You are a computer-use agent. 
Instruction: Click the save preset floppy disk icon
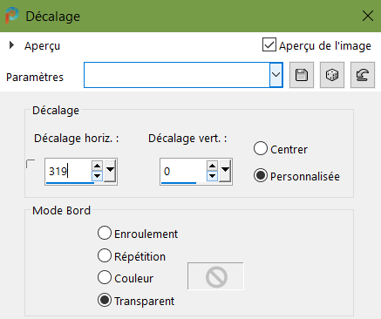(x=302, y=75)
